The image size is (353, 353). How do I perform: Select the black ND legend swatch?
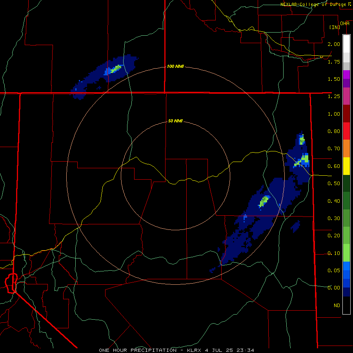pyautogui.click(x=346, y=305)
